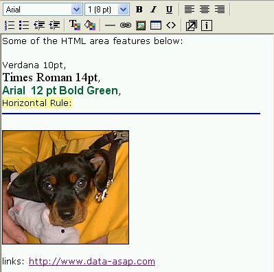Align text to the right
The width and height of the screenshot is (274, 272).
220,10
